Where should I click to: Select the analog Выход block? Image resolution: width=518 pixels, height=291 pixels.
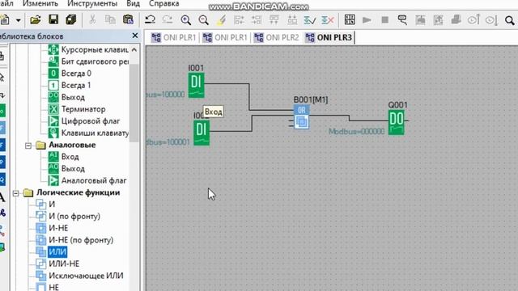click(x=66, y=169)
